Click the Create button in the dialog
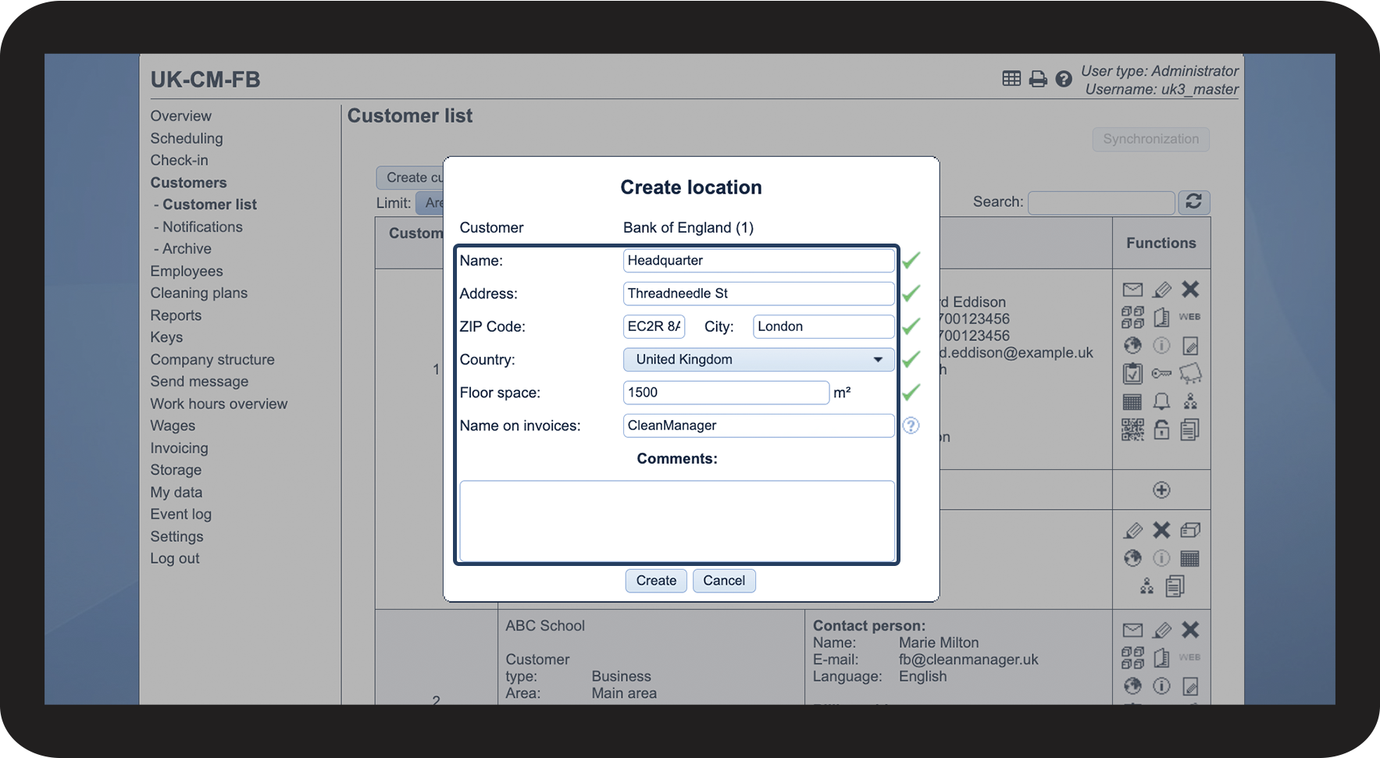The image size is (1380, 758). (x=656, y=581)
